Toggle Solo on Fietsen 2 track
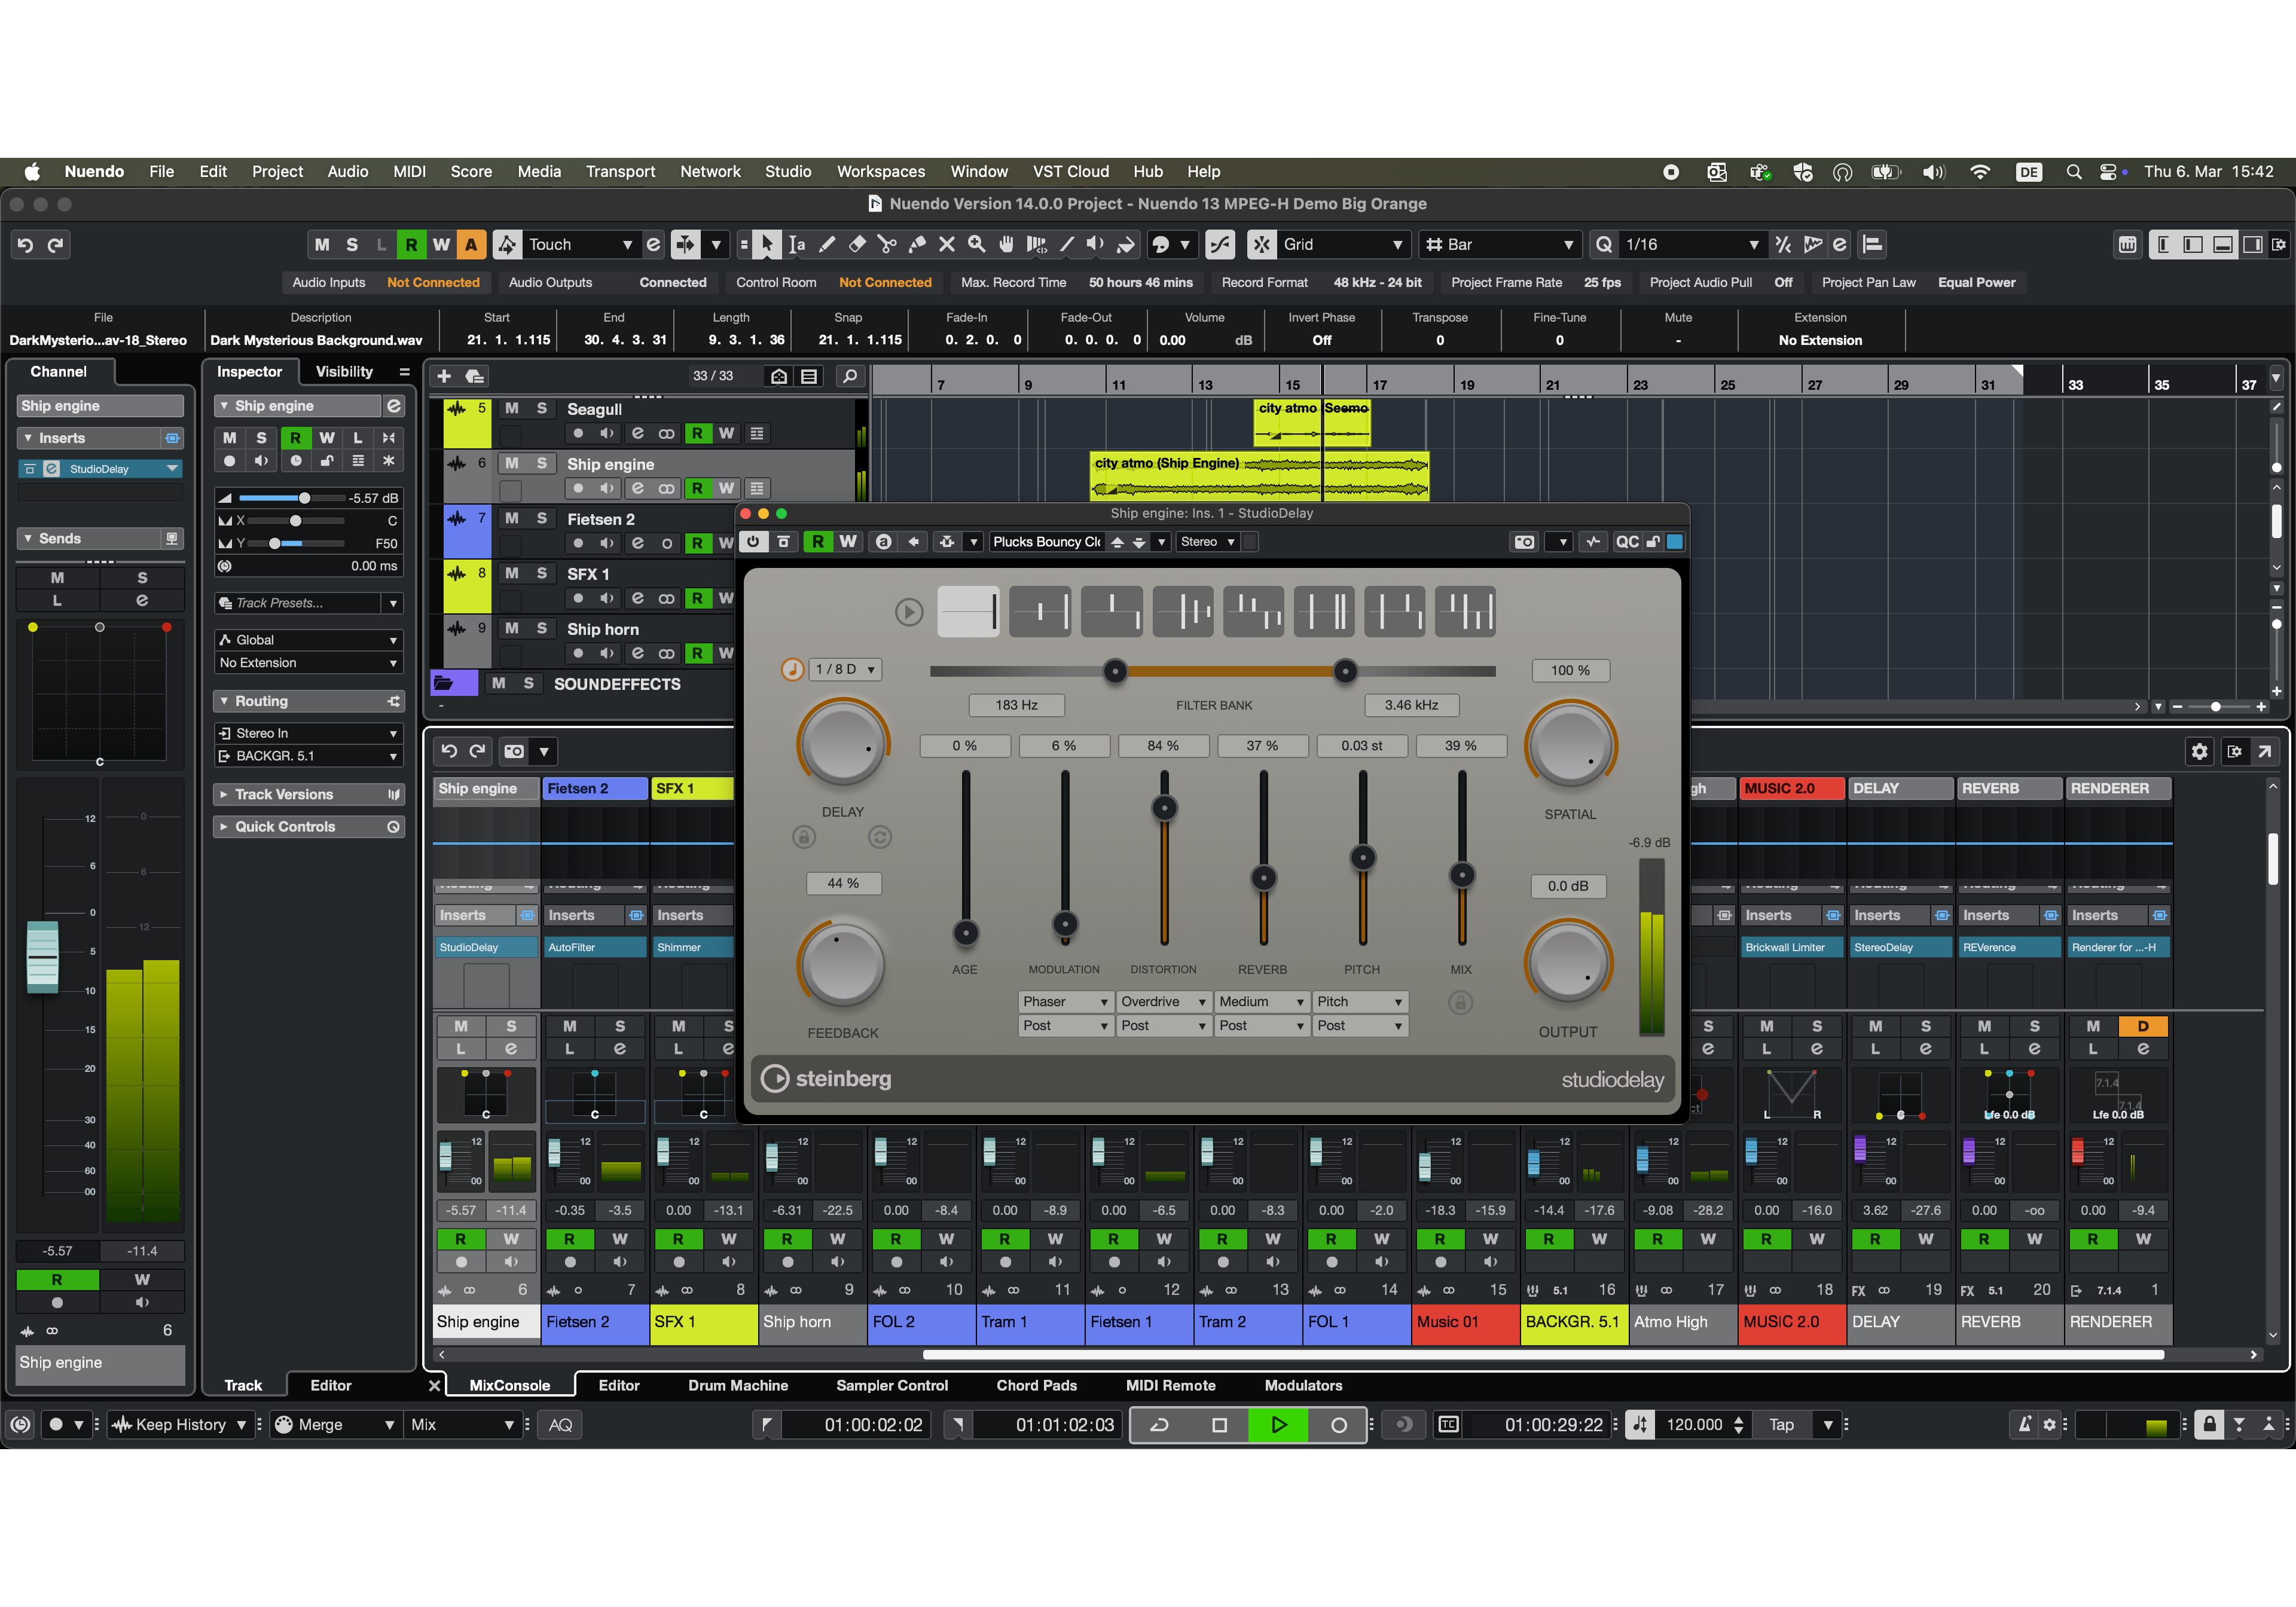The height and width of the screenshot is (1607, 2296). (x=541, y=519)
